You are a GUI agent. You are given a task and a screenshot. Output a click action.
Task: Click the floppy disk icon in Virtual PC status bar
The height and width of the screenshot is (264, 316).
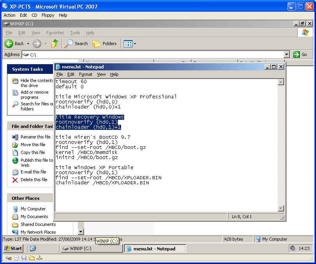(x=24, y=258)
